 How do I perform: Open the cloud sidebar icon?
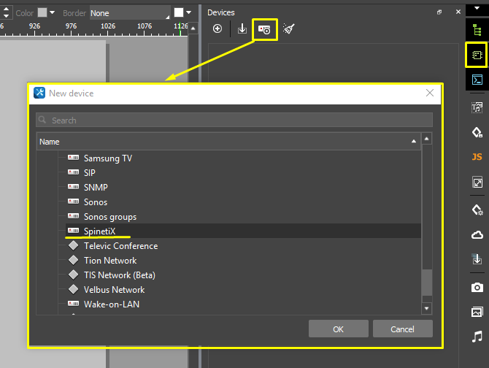click(x=477, y=234)
